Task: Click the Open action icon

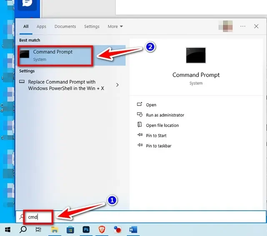Action: point(140,104)
